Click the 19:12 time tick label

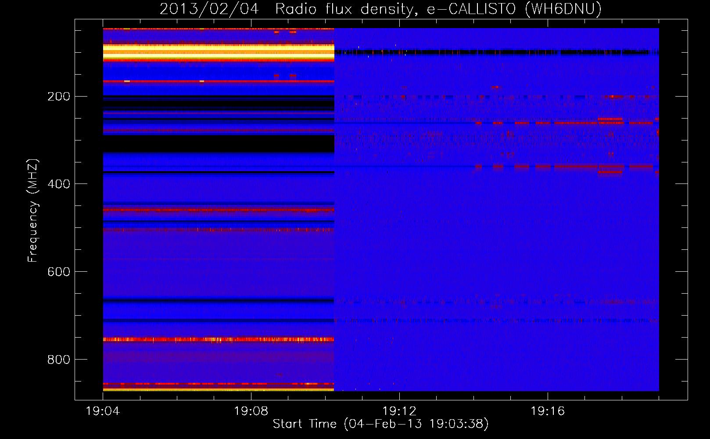[x=399, y=411]
